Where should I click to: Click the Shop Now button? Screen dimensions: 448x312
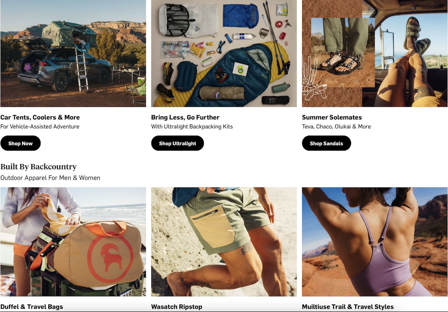coord(20,143)
